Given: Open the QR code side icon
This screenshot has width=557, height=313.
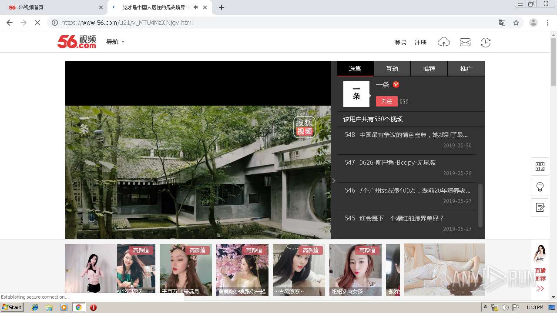Looking at the screenshot, I should tap(540, 166).
